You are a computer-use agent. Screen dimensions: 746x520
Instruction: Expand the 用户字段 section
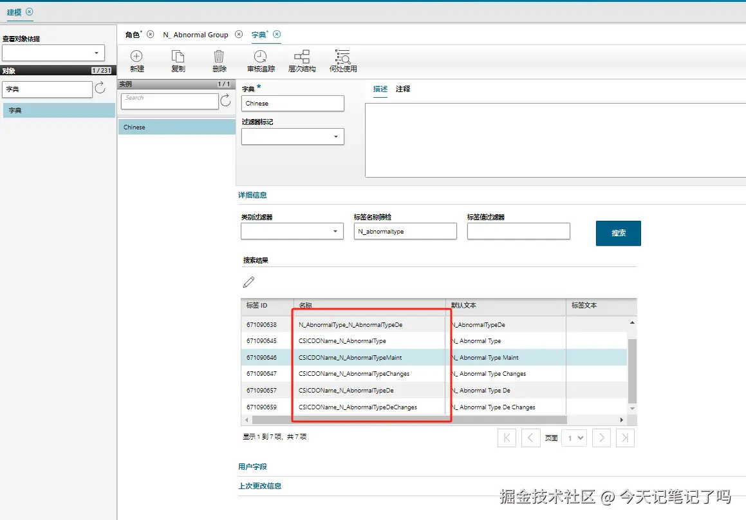point(252,467)
